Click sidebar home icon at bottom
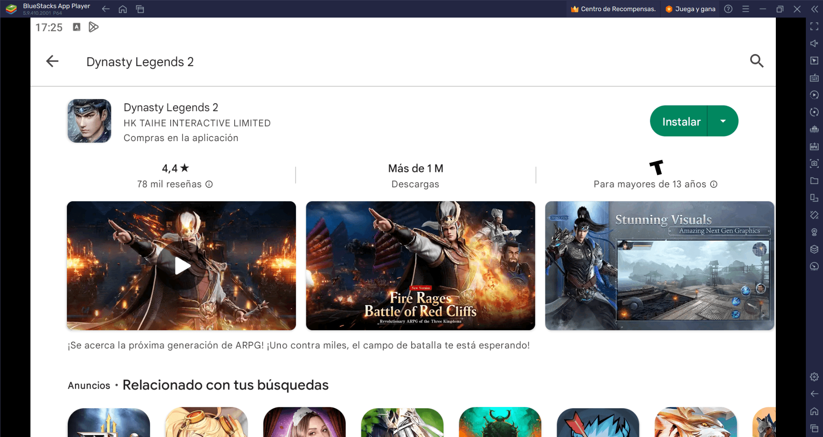This screenshot has height=437, width=823. [814, 411]
